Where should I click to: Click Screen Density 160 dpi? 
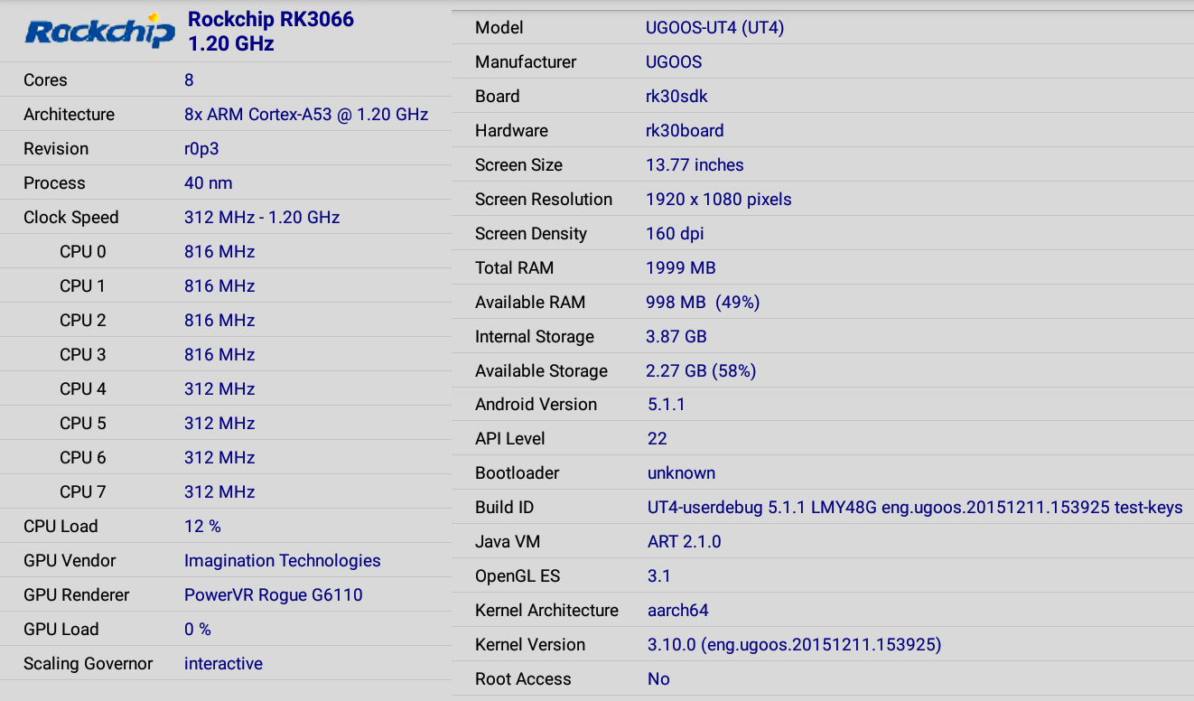pyautogui.click(x=675, y=233)
